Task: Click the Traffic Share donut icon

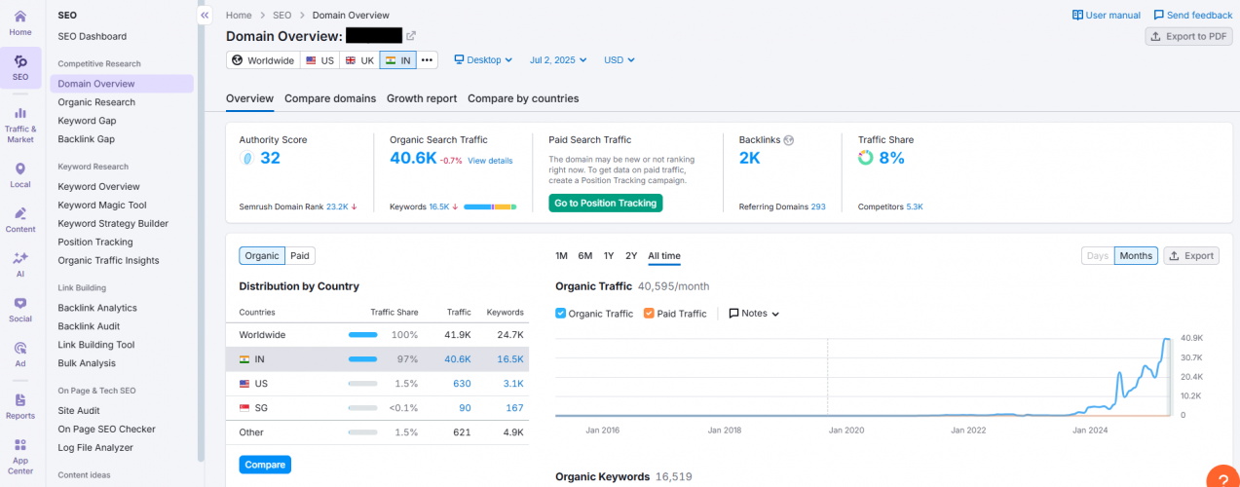Action: click(x=865, y=158)
